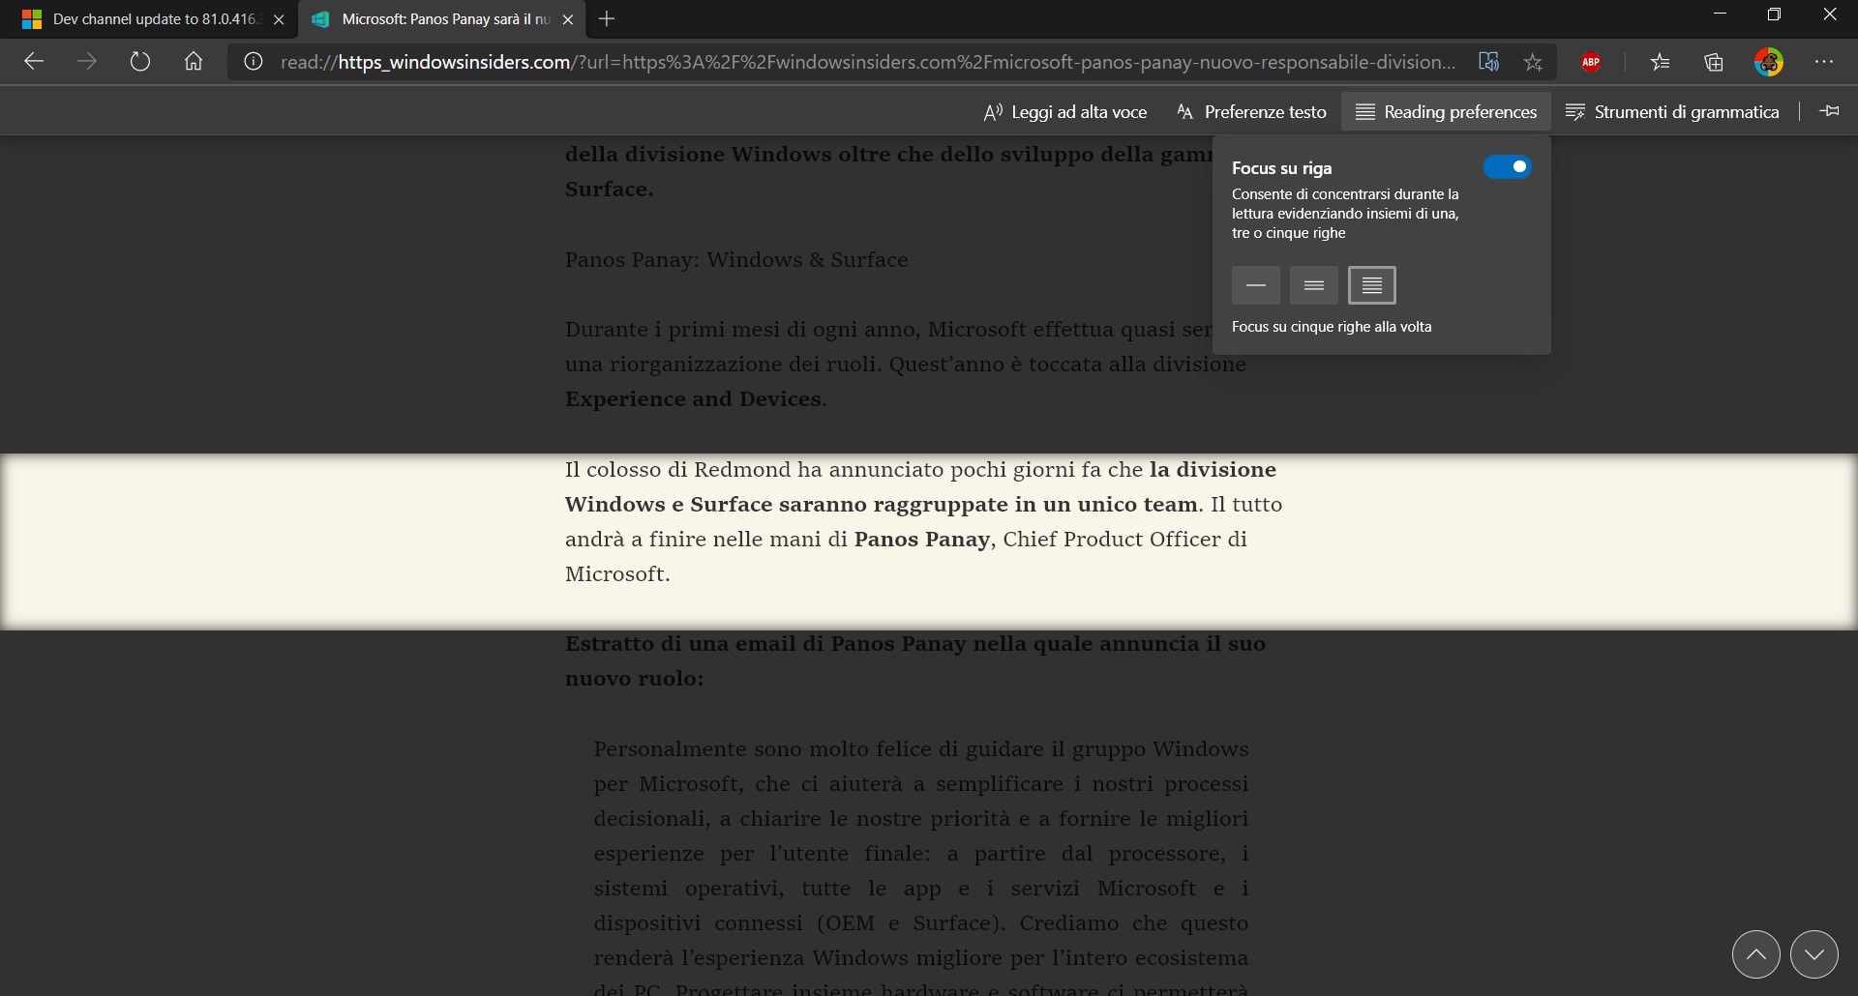The image size is (1858, 996).
Task: Click the bold text 'Experience and Devices'
Action: (x=693, y=399)
